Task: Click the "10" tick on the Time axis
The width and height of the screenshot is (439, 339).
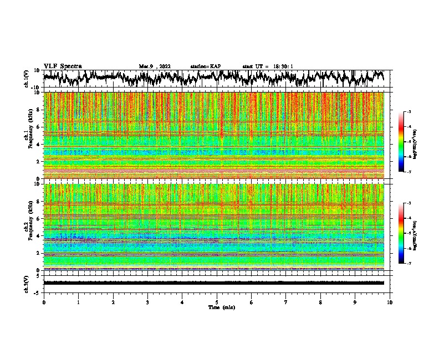Action: coord(390,302)
